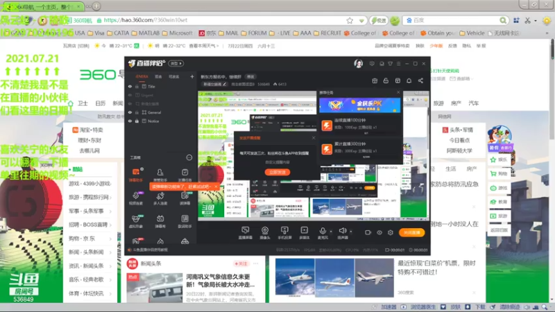Switch to the first scene tab in the streaming app
The height and width of the screenshot is (312, 555).
(142, 76)
